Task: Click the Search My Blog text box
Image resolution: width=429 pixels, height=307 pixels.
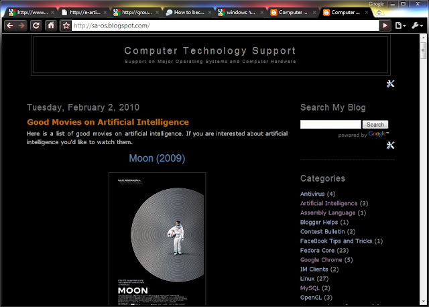Action: (x=330, y=125)
